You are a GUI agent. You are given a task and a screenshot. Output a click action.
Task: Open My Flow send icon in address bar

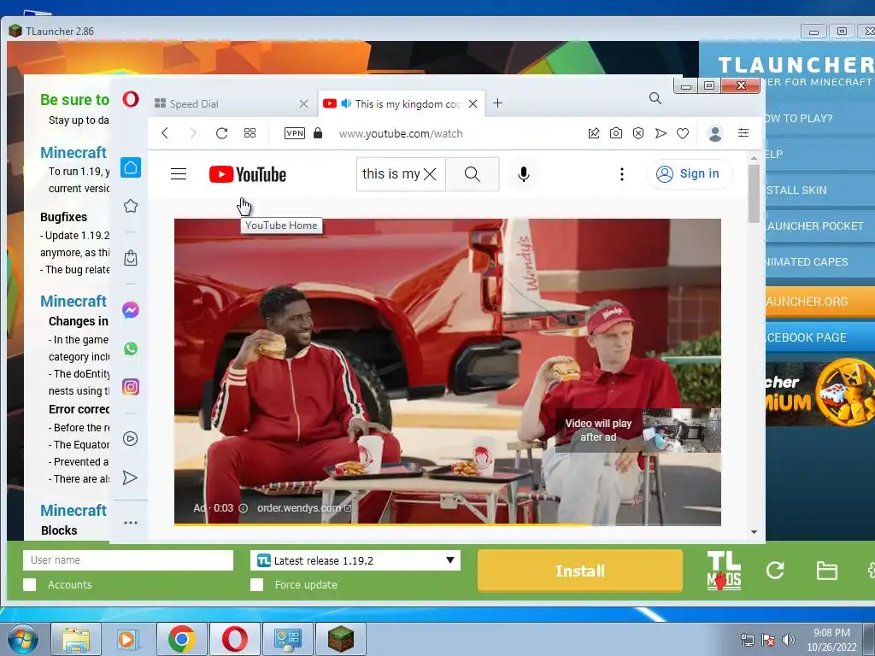coord(661,132)
